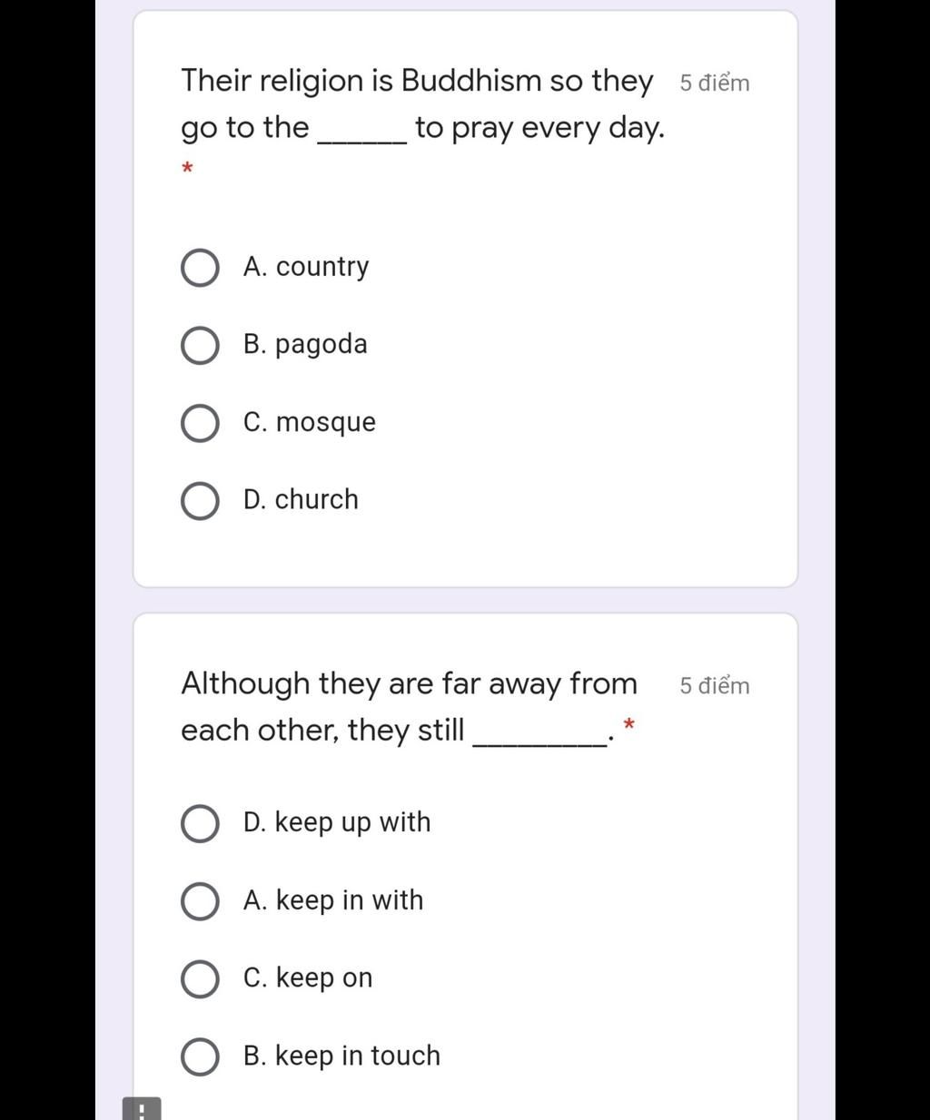
Task: Click the 'D. keep up with' label
Action: [x=337, y=823]
